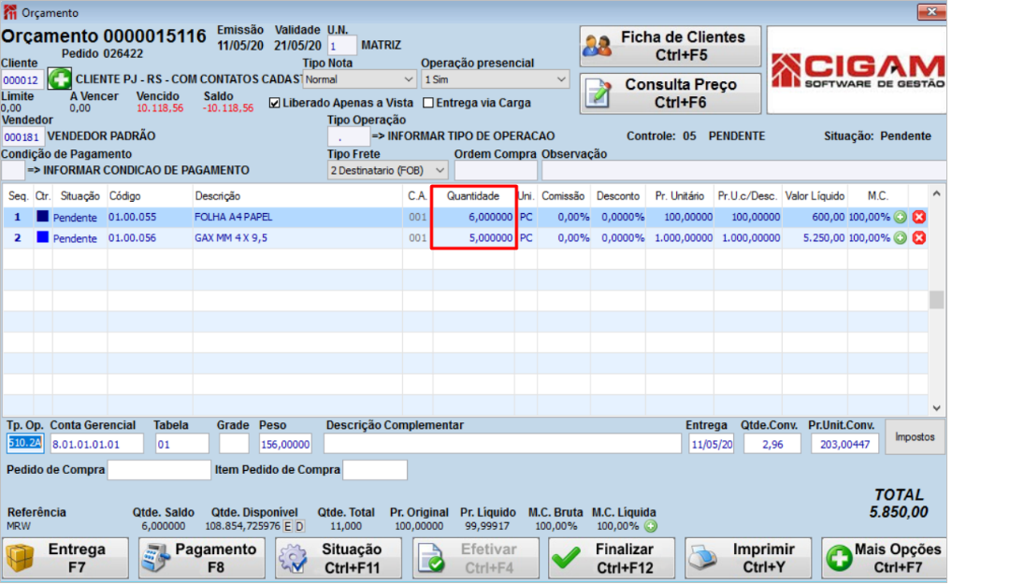Viewport: 1010px width, 584px height.
Task: Toggle Liberado Apenas a Vista checkbox
Action: pyautogui.click(x=274, y=103)
